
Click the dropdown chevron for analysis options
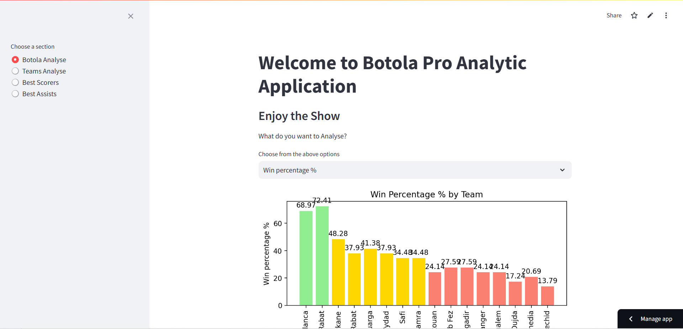coord(562,170)
